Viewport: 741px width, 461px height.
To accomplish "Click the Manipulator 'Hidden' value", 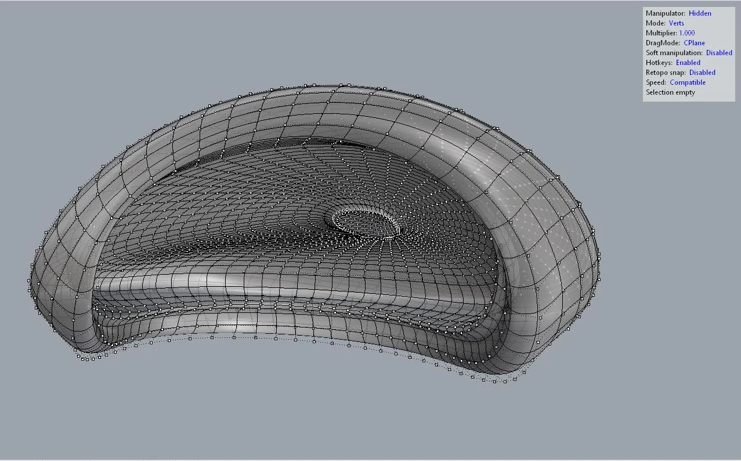I will 700,13.
